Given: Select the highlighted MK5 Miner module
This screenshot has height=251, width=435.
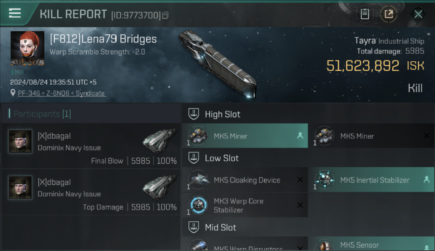Looking at the screenshot, I should (x=245, y=136).
